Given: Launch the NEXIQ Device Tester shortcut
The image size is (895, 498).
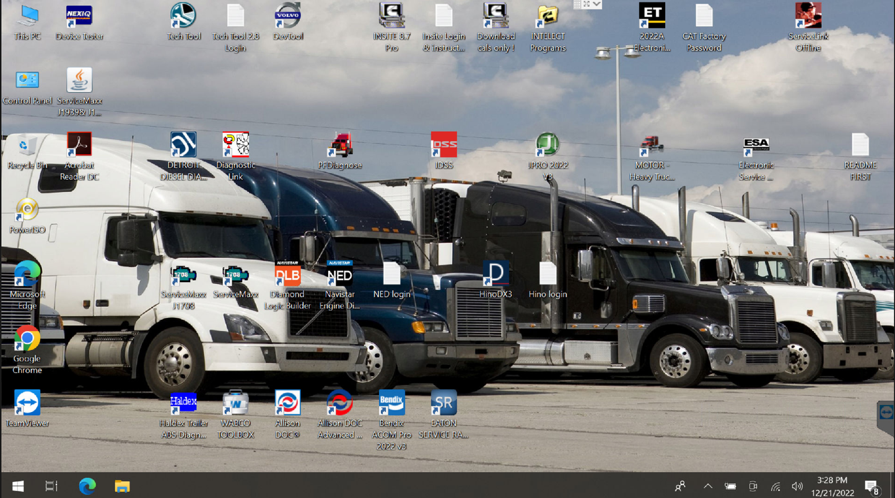Looking at the screenshot, I should [x=79, y=22].
